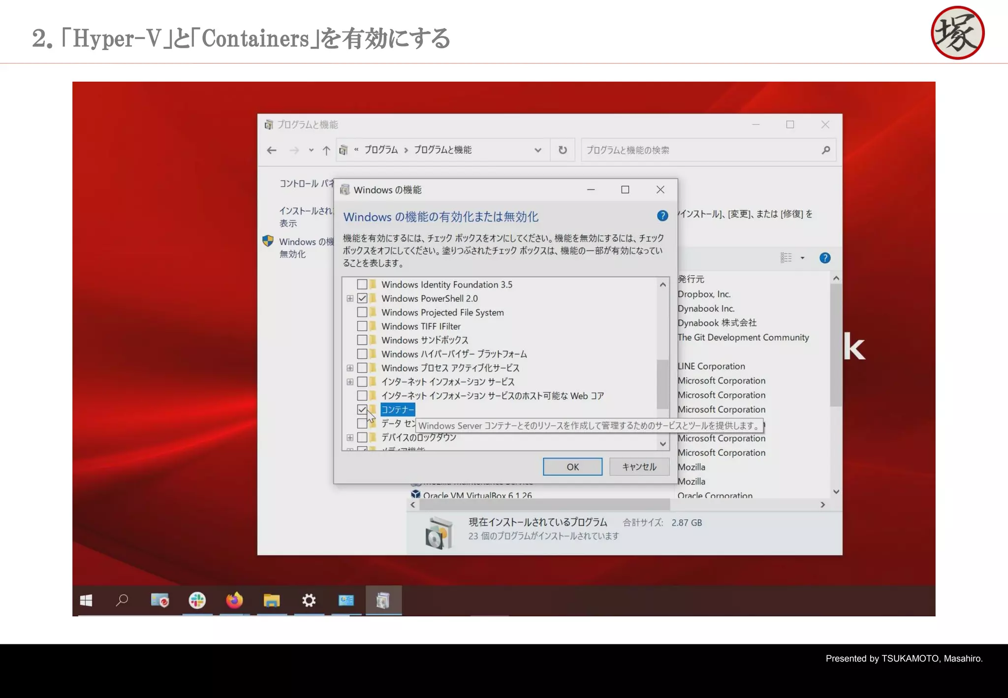Click program list vertical scrollbar thumb
The width and height of the screenshot is (1008, 698).
click(x=836, y=345)
